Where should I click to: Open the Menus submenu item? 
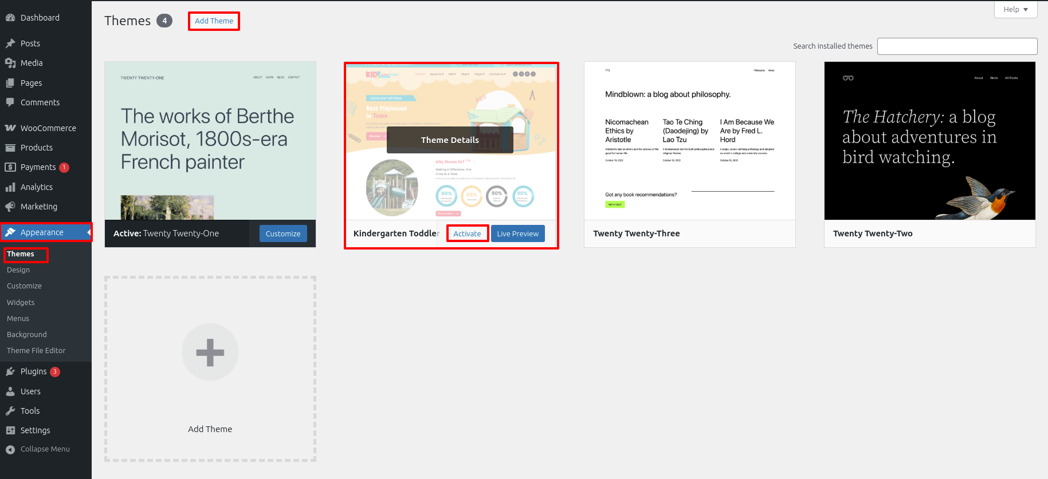(x=18, y=318)
